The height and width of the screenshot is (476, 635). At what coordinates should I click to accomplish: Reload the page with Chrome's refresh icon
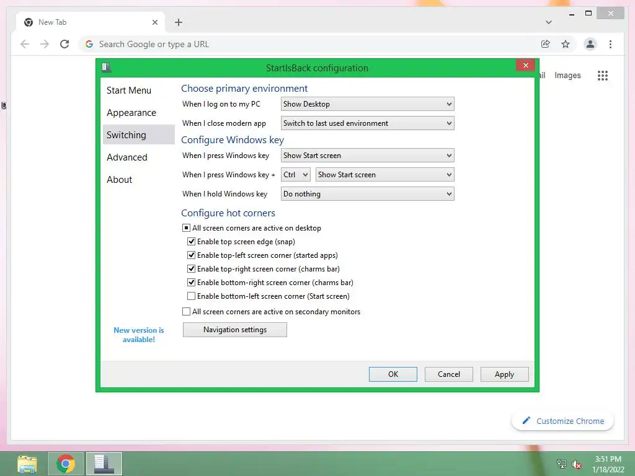pyautogui.click(x=64, y=44)
